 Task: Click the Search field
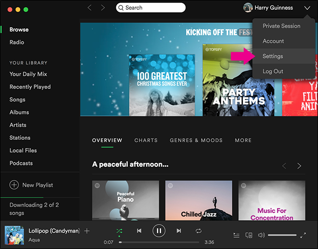coord(151,8)
